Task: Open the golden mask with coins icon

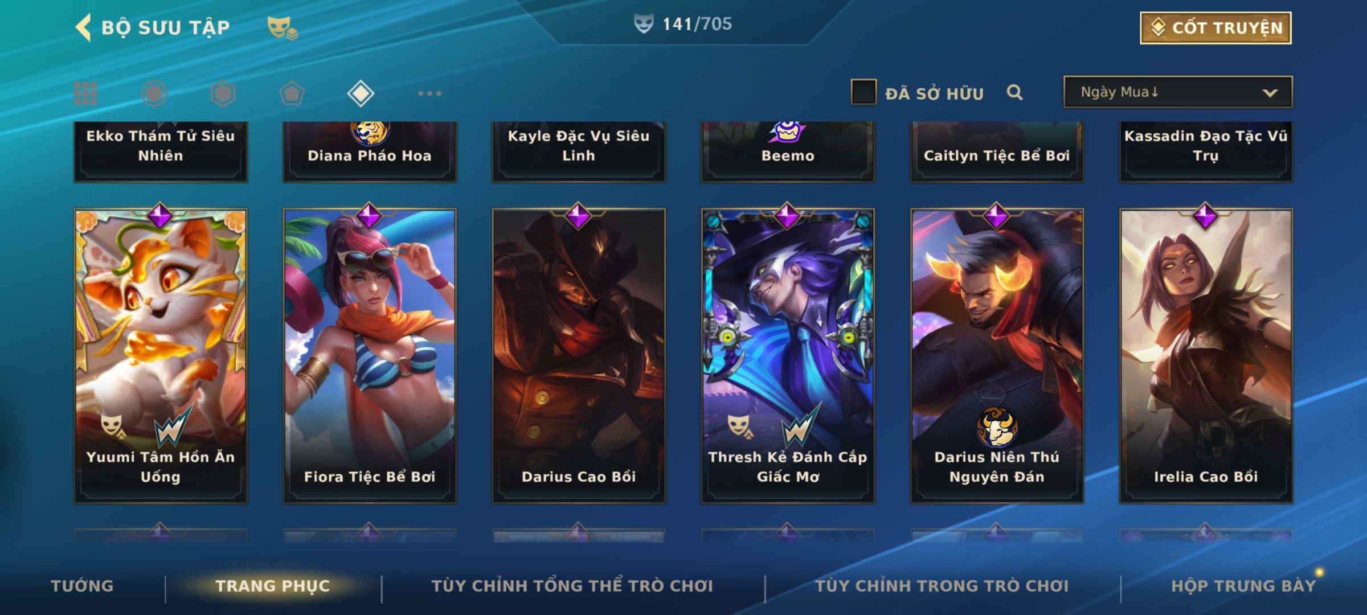Action: click(283, 27)
